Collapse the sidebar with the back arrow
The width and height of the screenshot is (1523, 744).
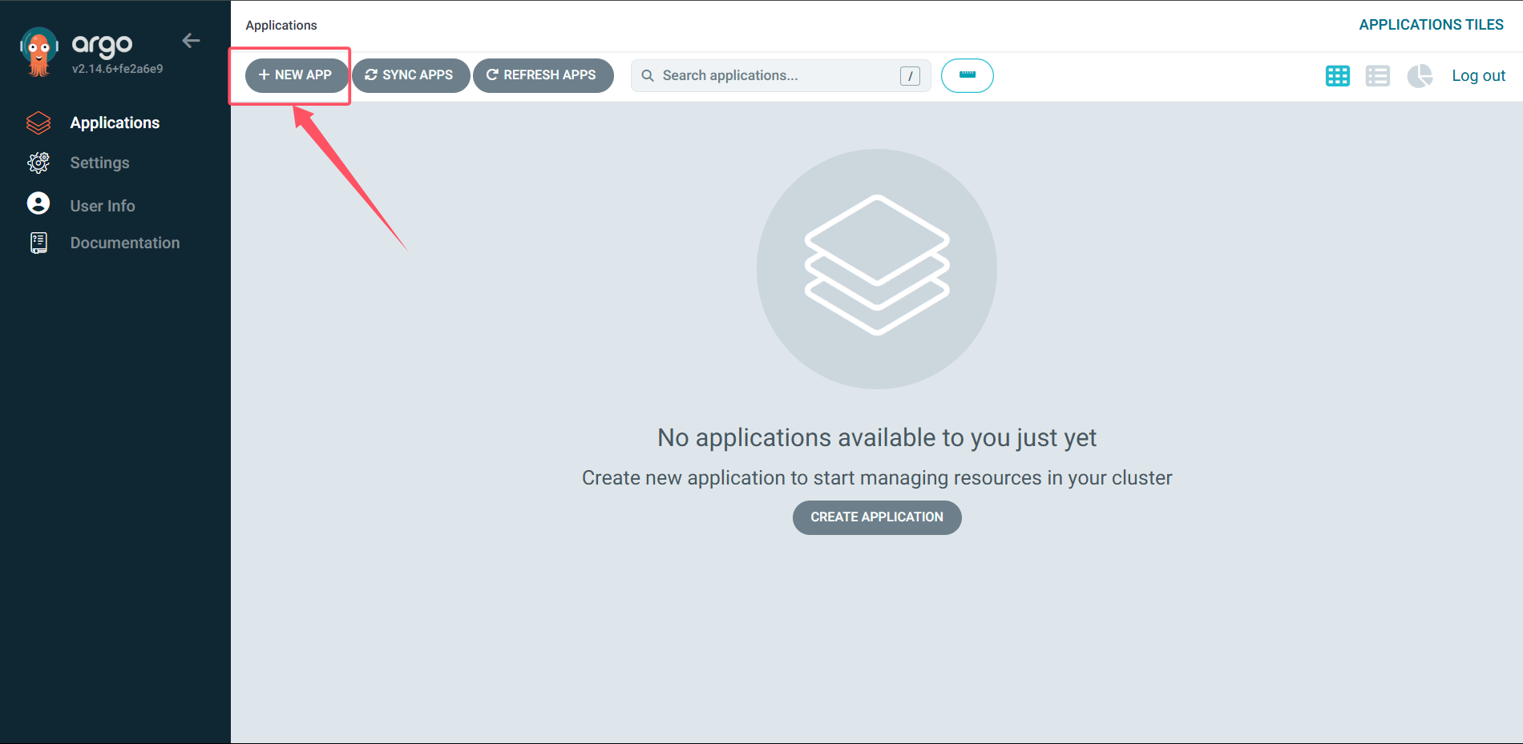click(x=191, y=41)
